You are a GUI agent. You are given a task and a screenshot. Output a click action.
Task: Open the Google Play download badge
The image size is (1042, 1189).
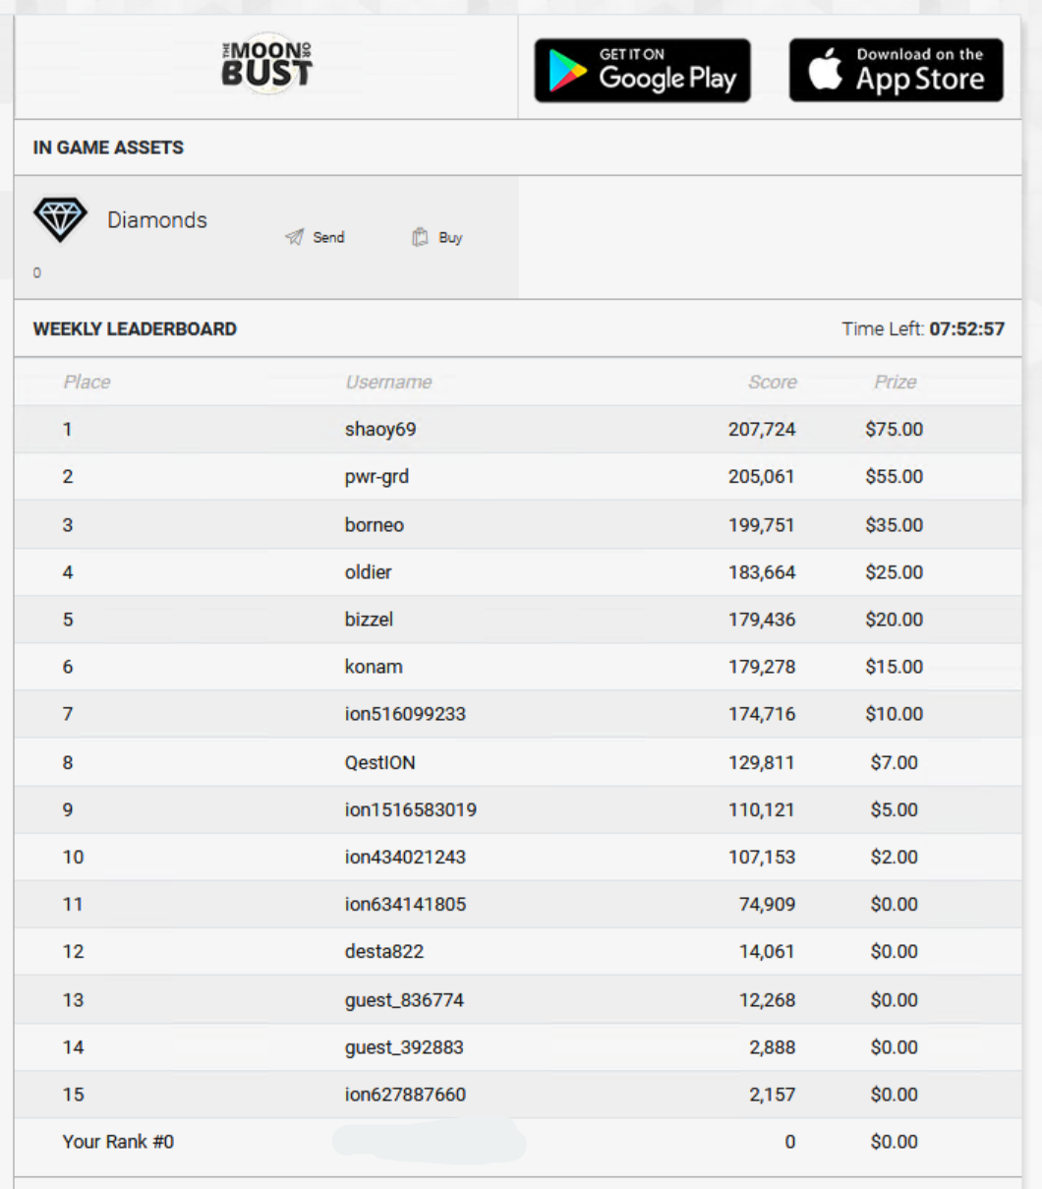(x=642, y=71)
